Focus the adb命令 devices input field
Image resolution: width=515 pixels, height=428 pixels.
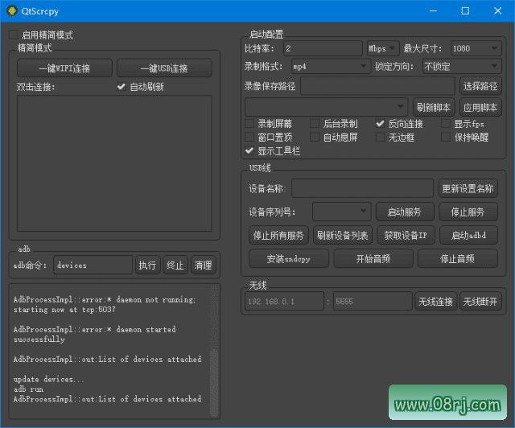point(93,265)
